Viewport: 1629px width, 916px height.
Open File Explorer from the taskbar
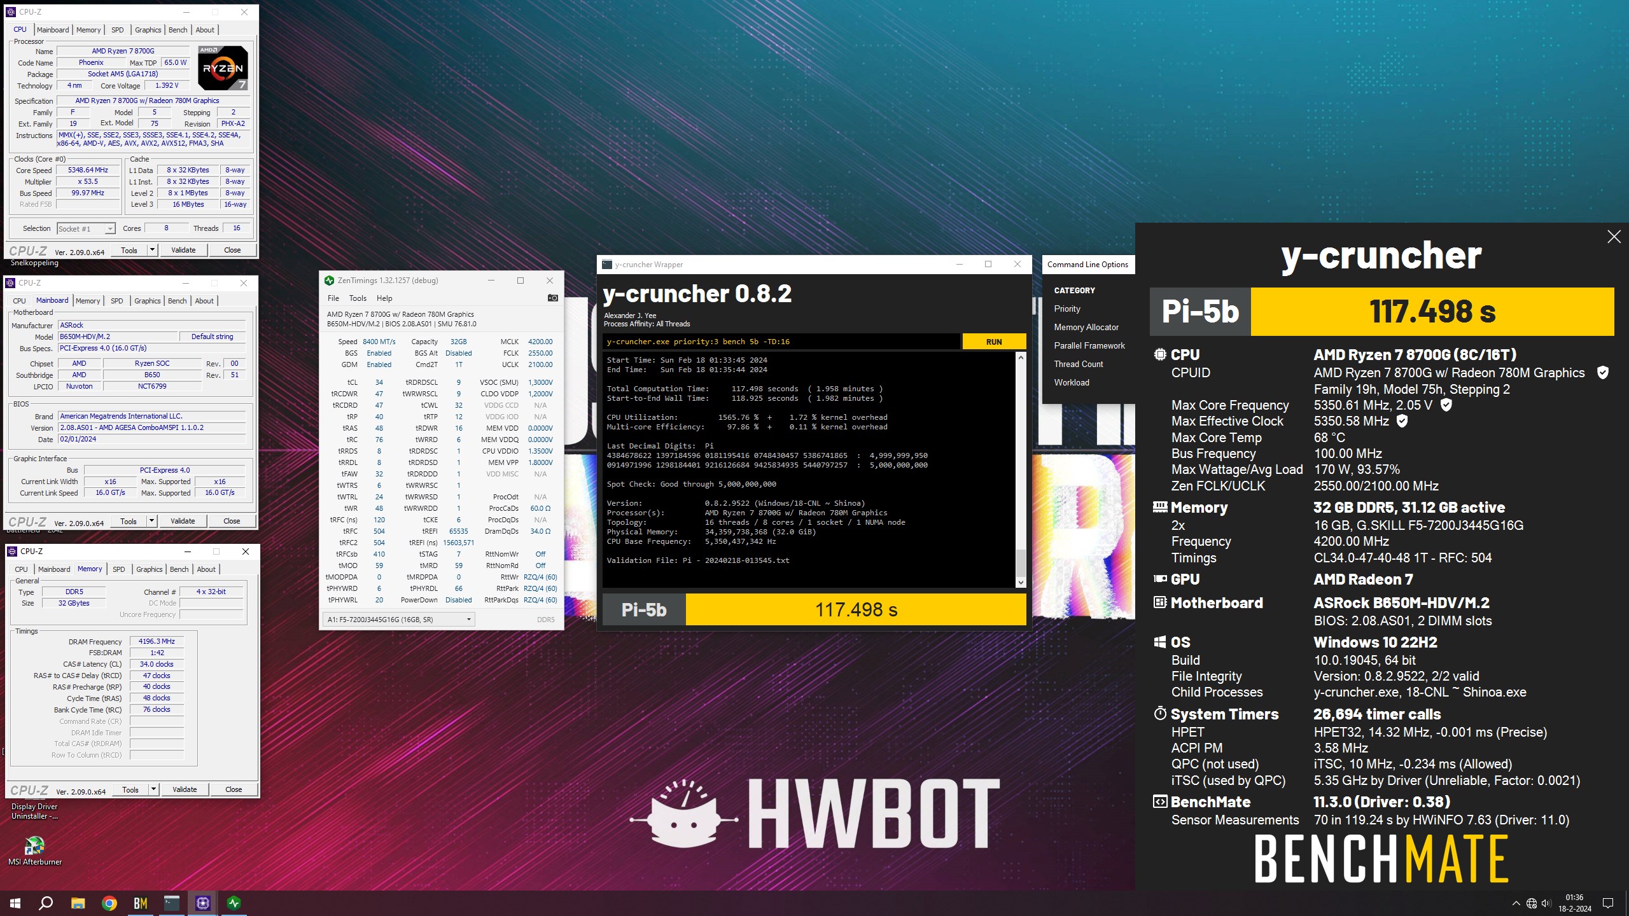pyautogui.click(x=78, y=903)
